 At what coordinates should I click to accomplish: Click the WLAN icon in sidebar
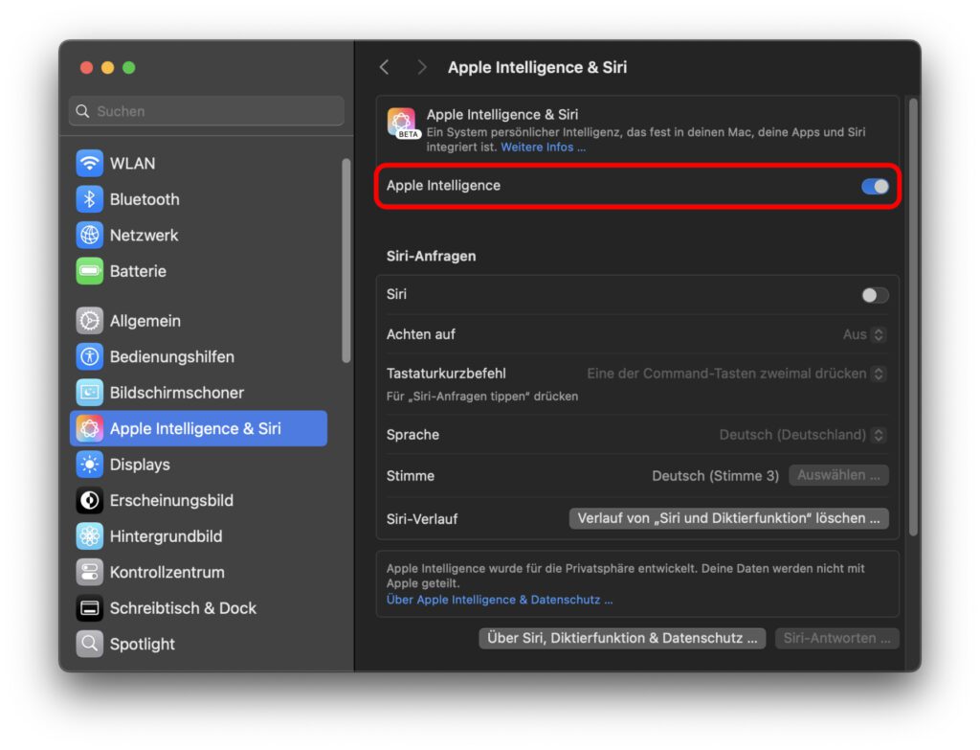click(90, 163)
